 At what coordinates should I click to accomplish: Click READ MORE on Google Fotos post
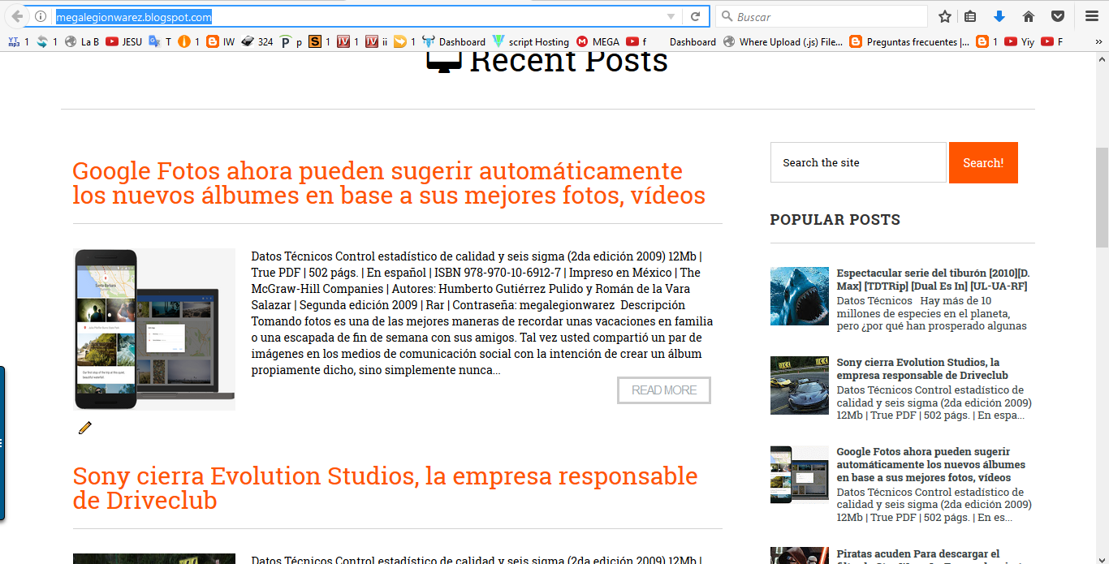click(x=664, y=390)
